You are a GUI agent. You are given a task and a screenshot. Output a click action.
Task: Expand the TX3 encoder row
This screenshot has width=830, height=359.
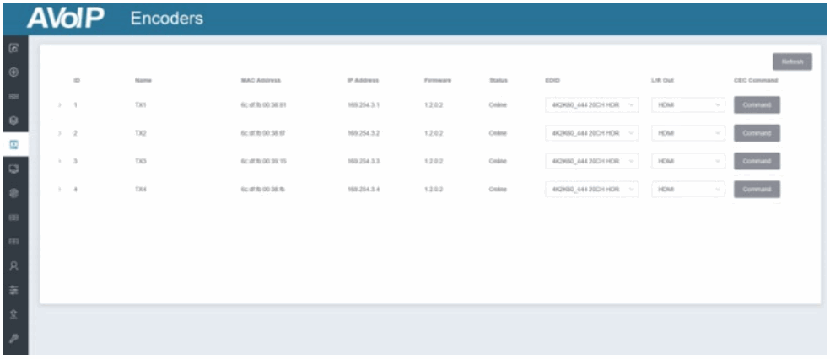(59, 161)
